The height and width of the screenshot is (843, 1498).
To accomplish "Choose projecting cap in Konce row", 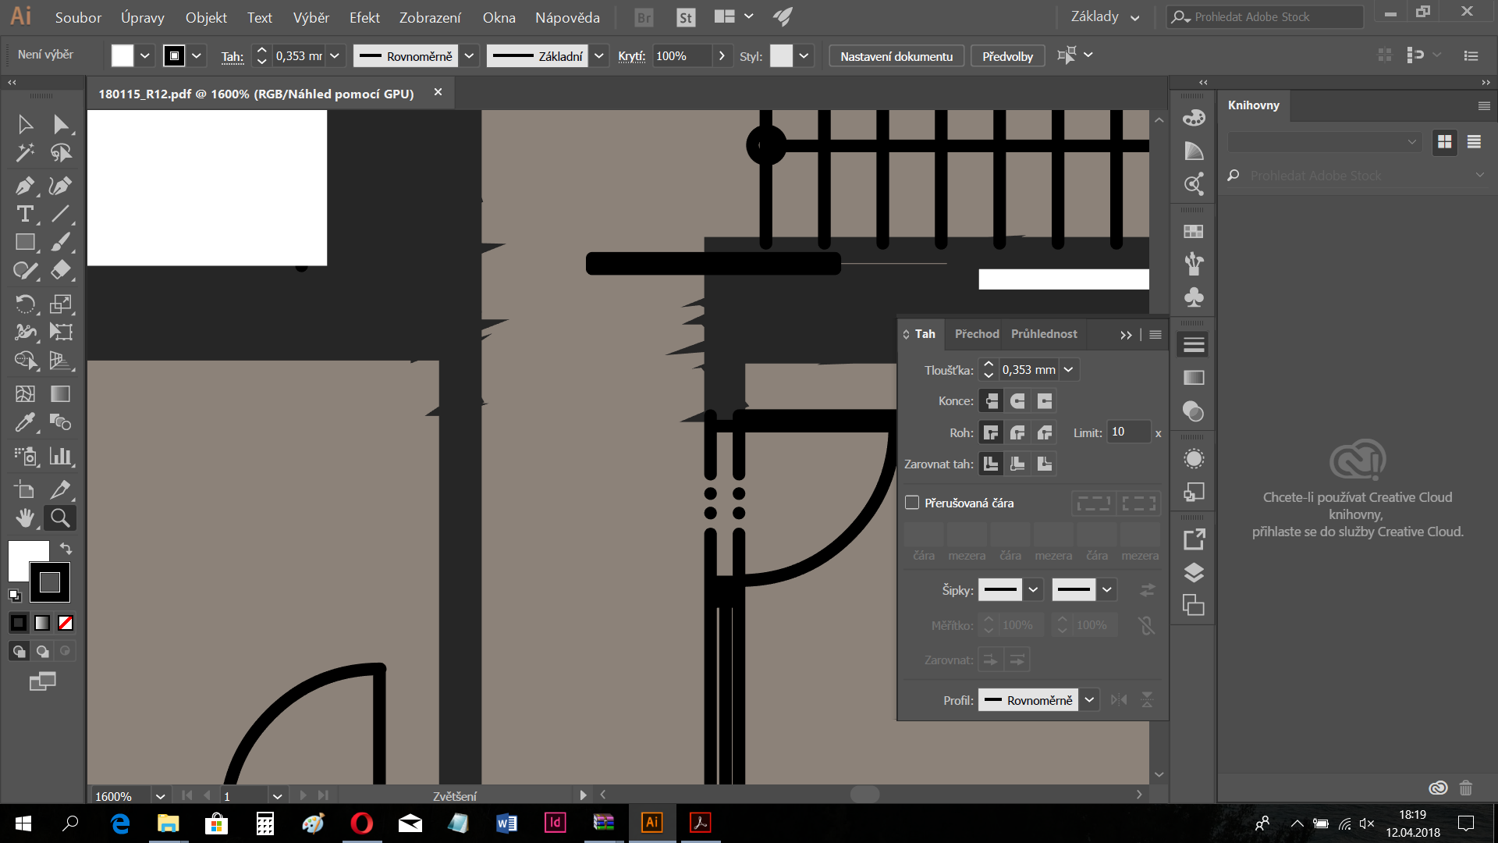I will pyautogui.click(x=1045, y=401).
